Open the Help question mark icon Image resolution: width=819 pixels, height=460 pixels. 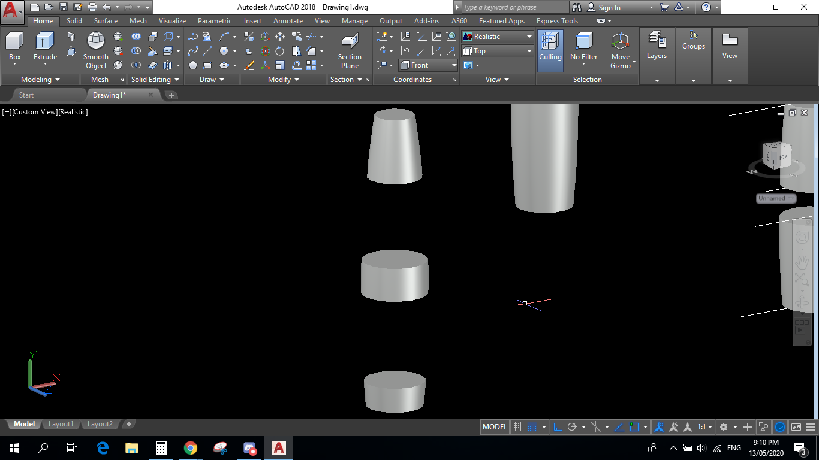(x=706, y=7)
